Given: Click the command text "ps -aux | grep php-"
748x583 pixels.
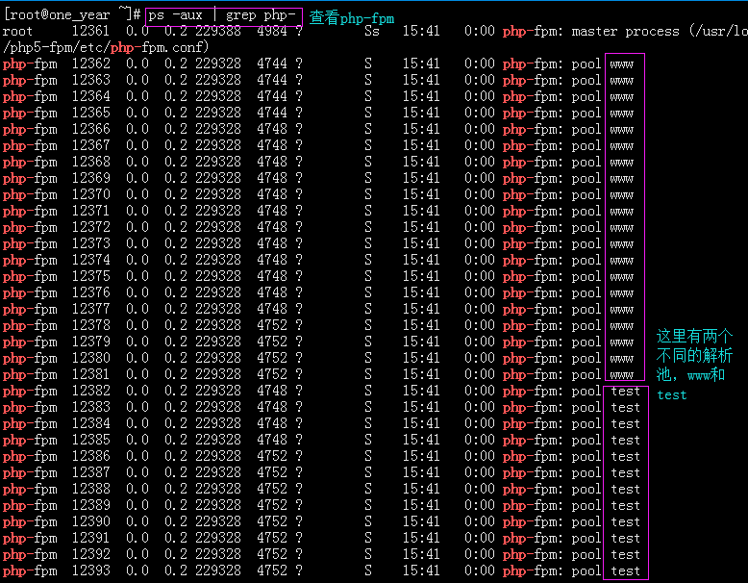Looking at the screenshot, I should pos(223,15).
